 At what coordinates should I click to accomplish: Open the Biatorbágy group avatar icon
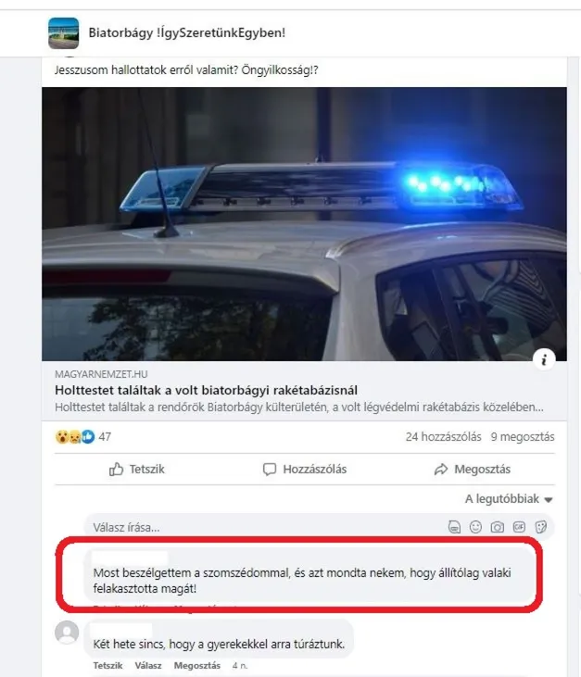pyautogui.click(x=64, y=32)
